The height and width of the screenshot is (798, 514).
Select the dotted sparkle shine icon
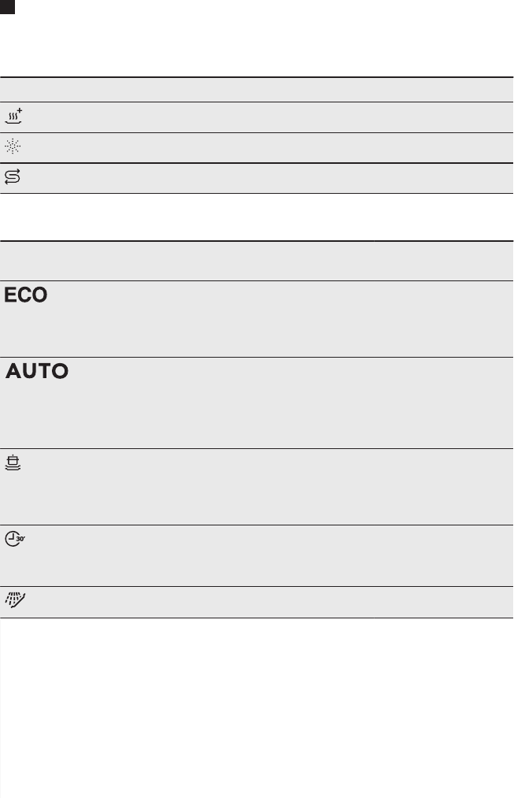click(13, 147)
